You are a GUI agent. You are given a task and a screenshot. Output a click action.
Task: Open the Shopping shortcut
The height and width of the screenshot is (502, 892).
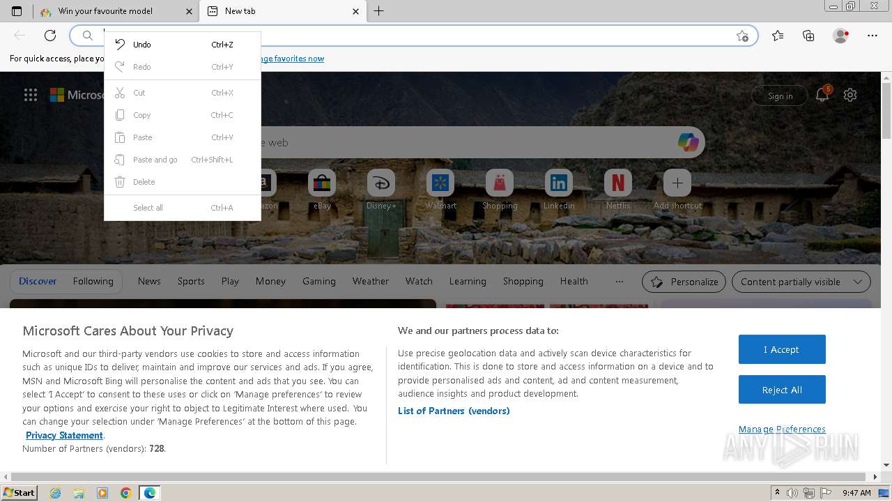500,190
